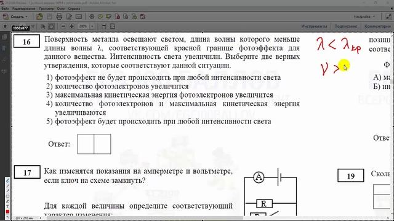Click the protect PDF lock icon
The image size is (394, 221).
tap(117, 17)
